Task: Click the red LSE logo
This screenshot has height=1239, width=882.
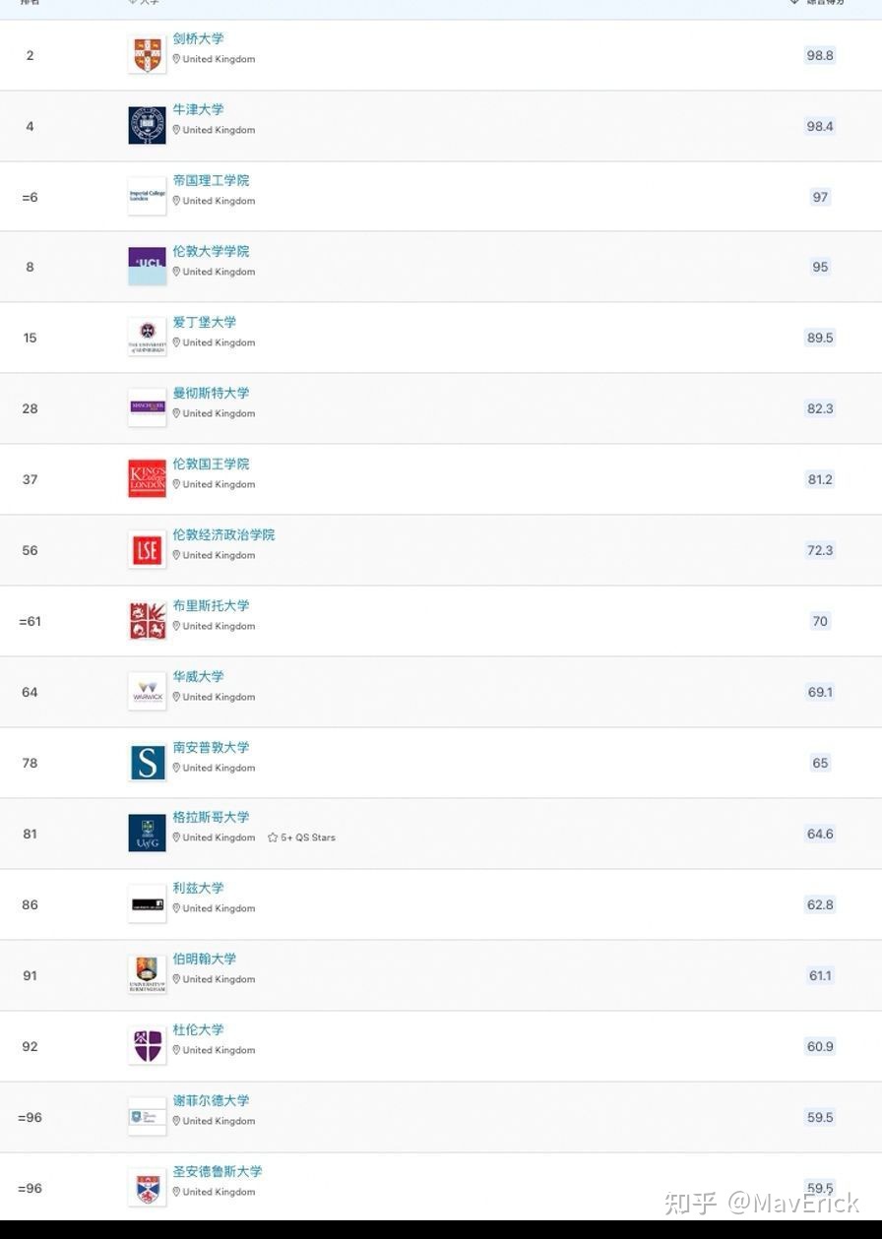Action: pos(147,550)
